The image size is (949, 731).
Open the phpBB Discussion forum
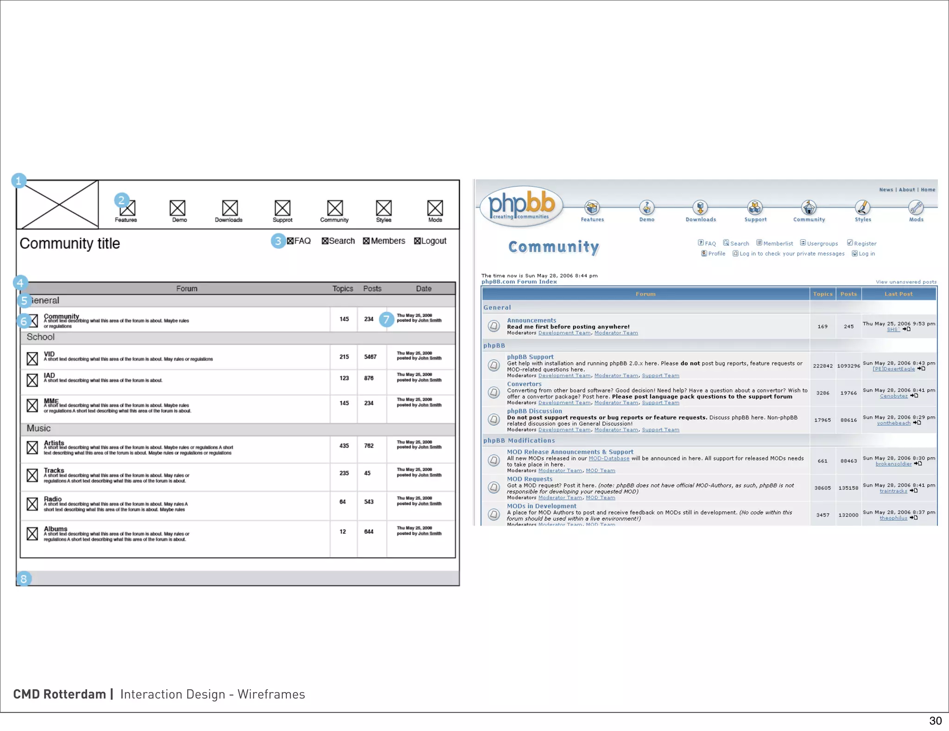534,411
